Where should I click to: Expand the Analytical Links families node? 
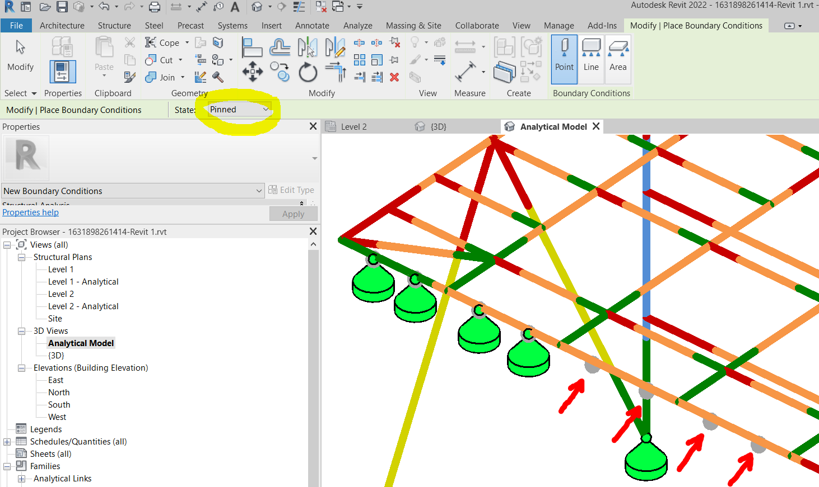point(22,478)
